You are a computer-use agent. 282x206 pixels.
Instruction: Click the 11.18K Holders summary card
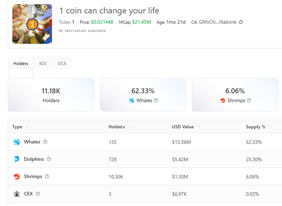(x=51, y=95)
